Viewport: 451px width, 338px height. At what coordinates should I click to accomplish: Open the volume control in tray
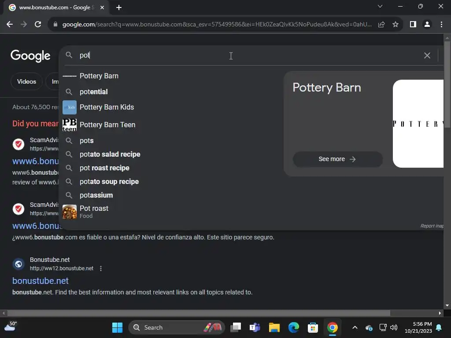[394, 327]
